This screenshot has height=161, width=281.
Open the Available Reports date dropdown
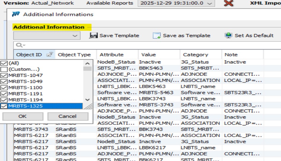click(210, 3)
